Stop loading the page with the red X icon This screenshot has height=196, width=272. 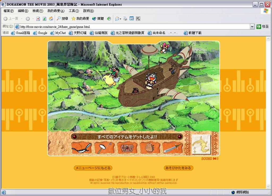coord(38,19)
